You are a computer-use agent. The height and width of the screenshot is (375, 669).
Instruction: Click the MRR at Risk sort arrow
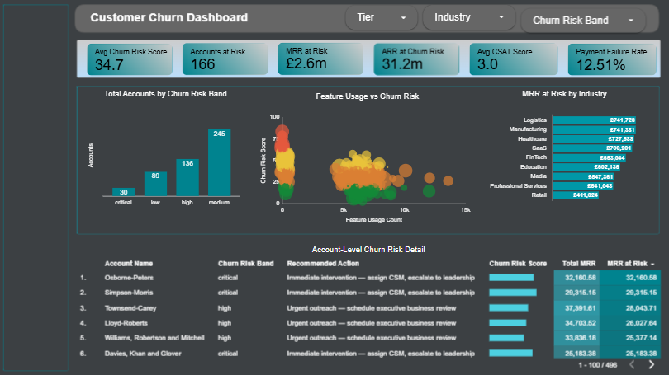652,265
